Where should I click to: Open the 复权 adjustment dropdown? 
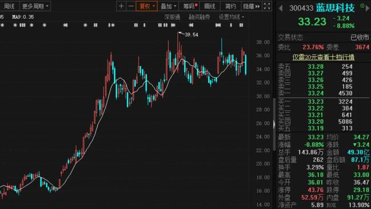point(147,6)
